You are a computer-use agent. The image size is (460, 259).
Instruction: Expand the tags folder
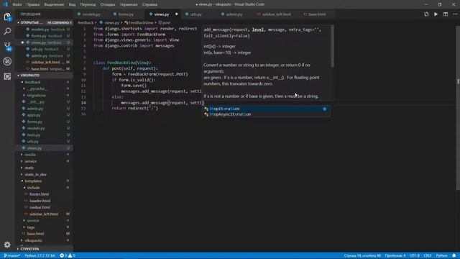[31, 227]
